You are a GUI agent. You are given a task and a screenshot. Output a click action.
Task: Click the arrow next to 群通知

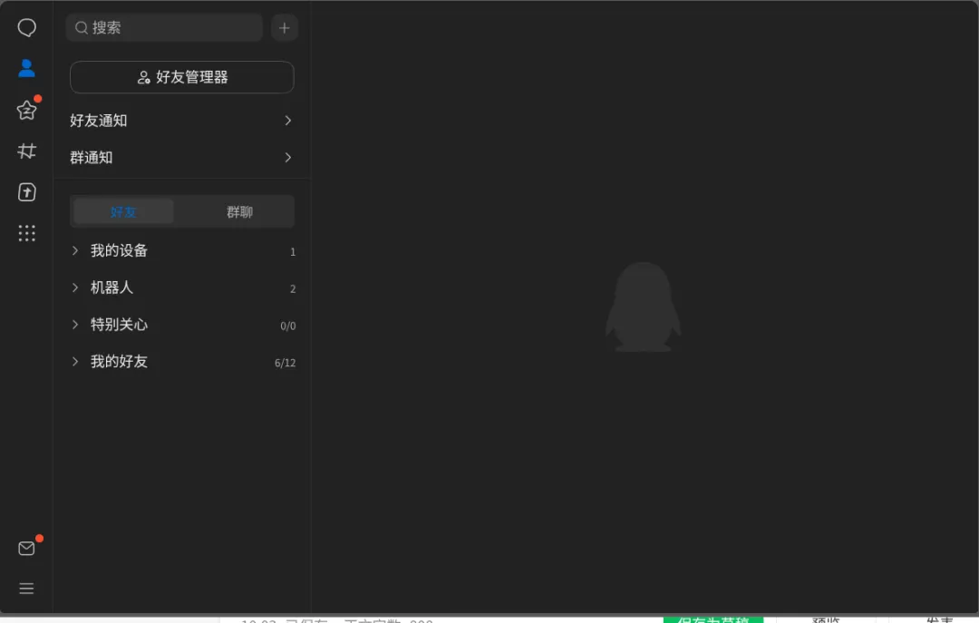288,157
